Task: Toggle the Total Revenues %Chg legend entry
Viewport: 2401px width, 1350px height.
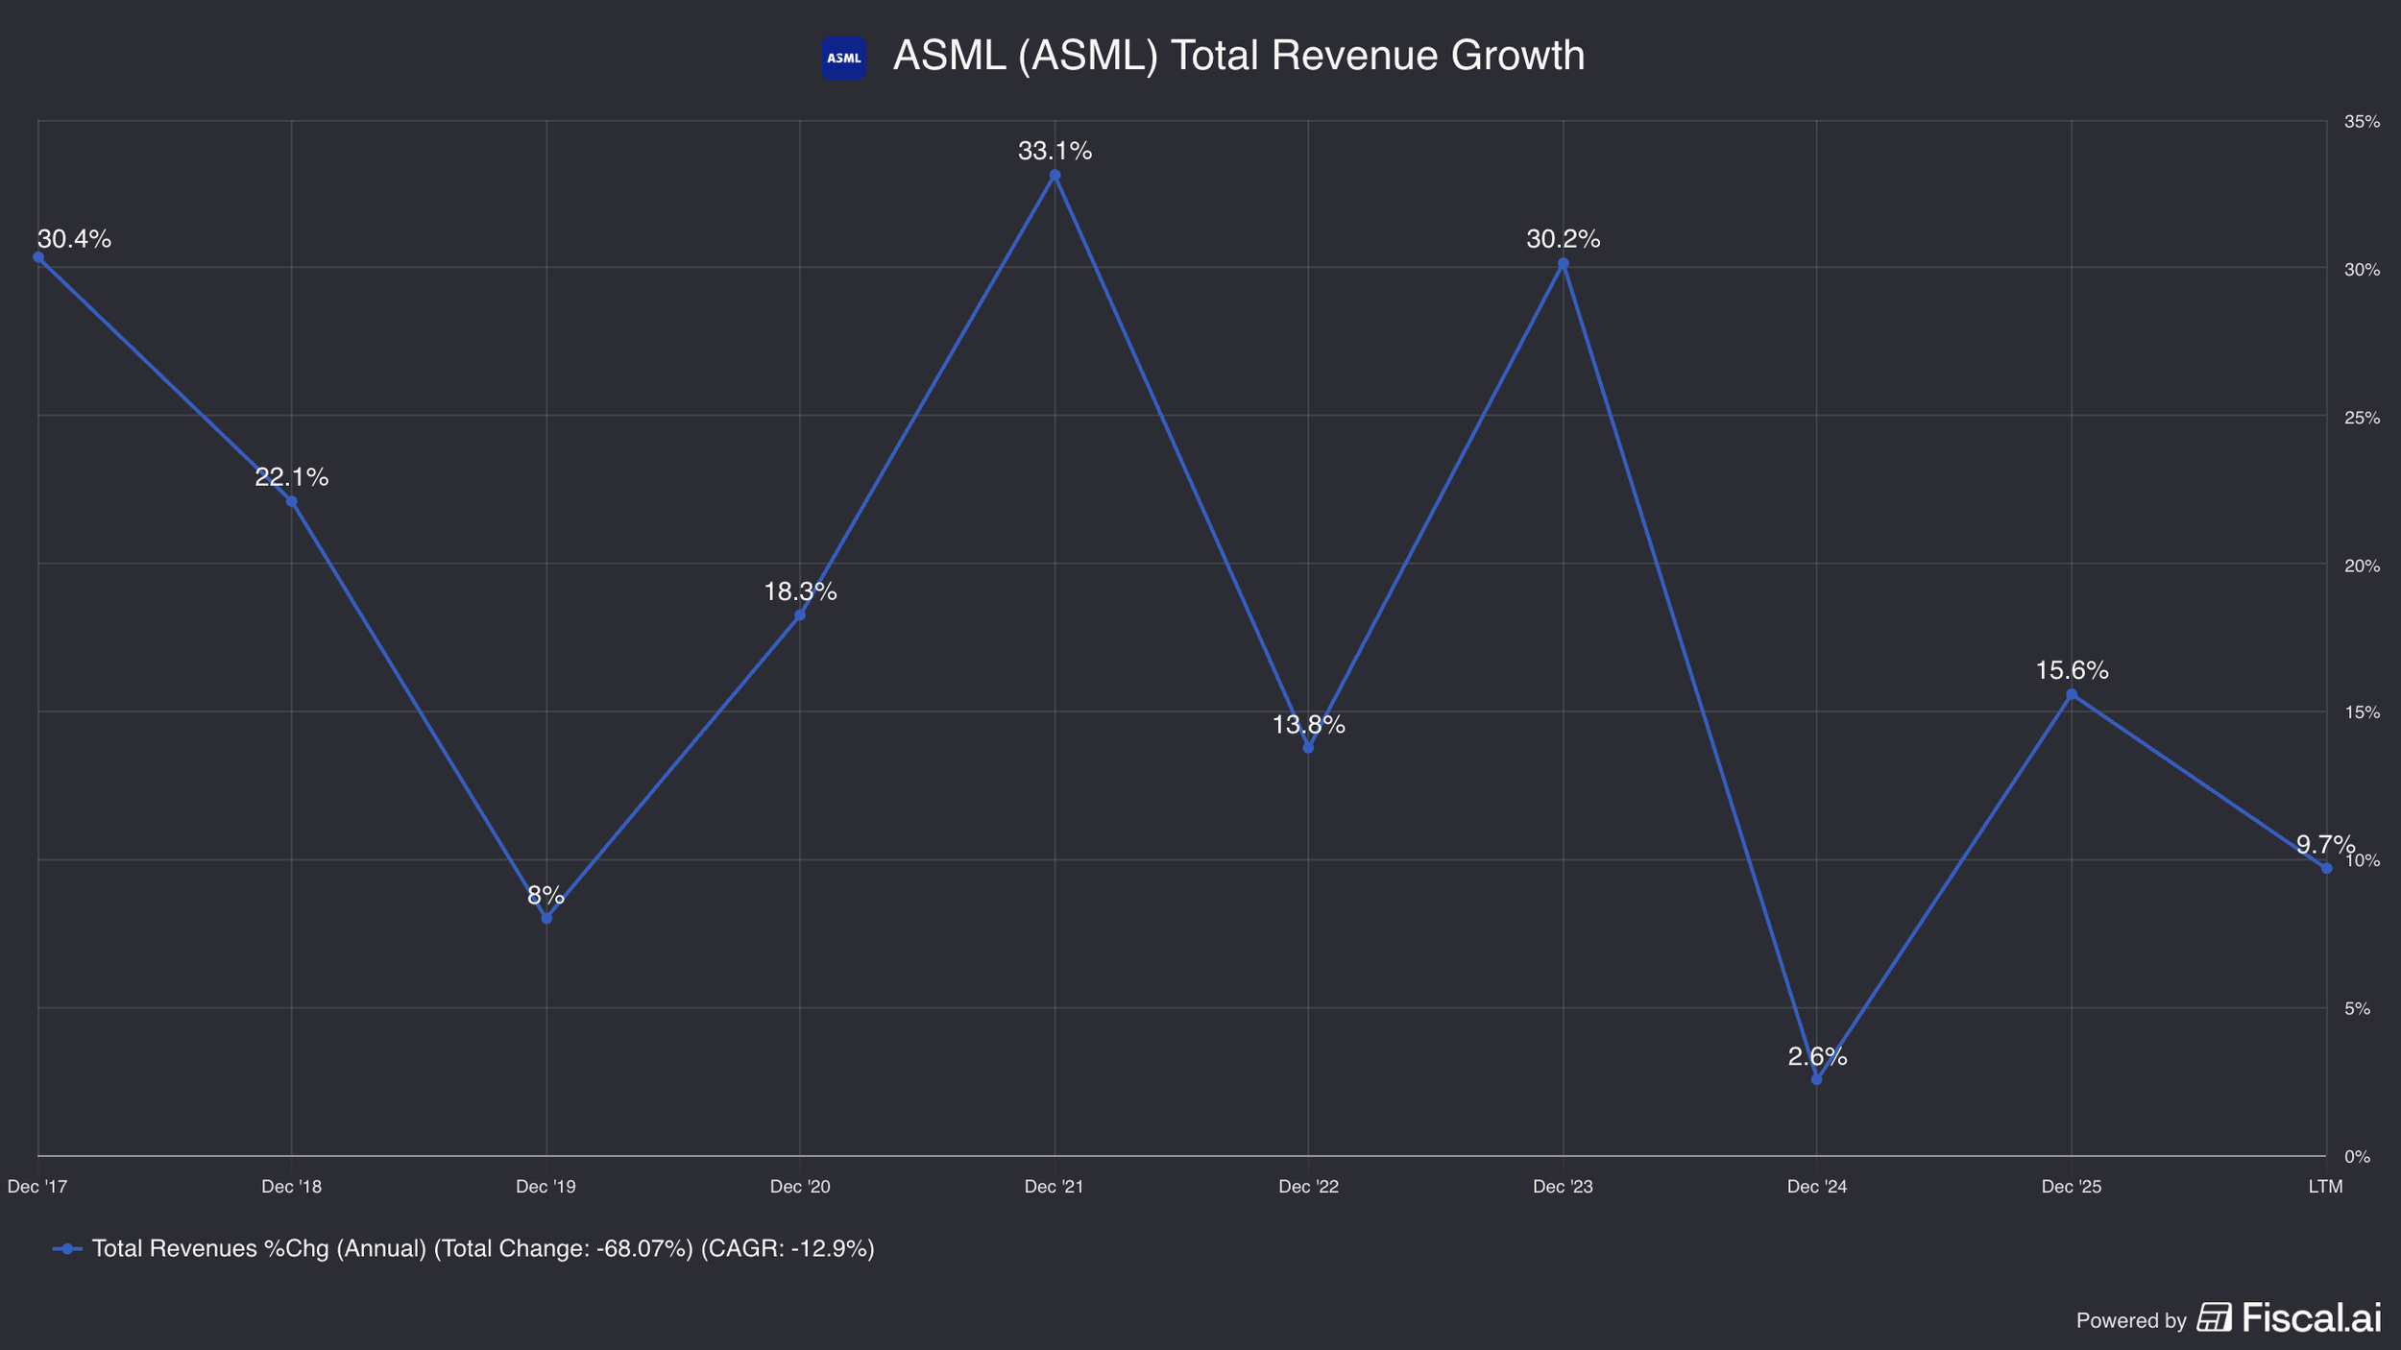Action: point(464,1249)
